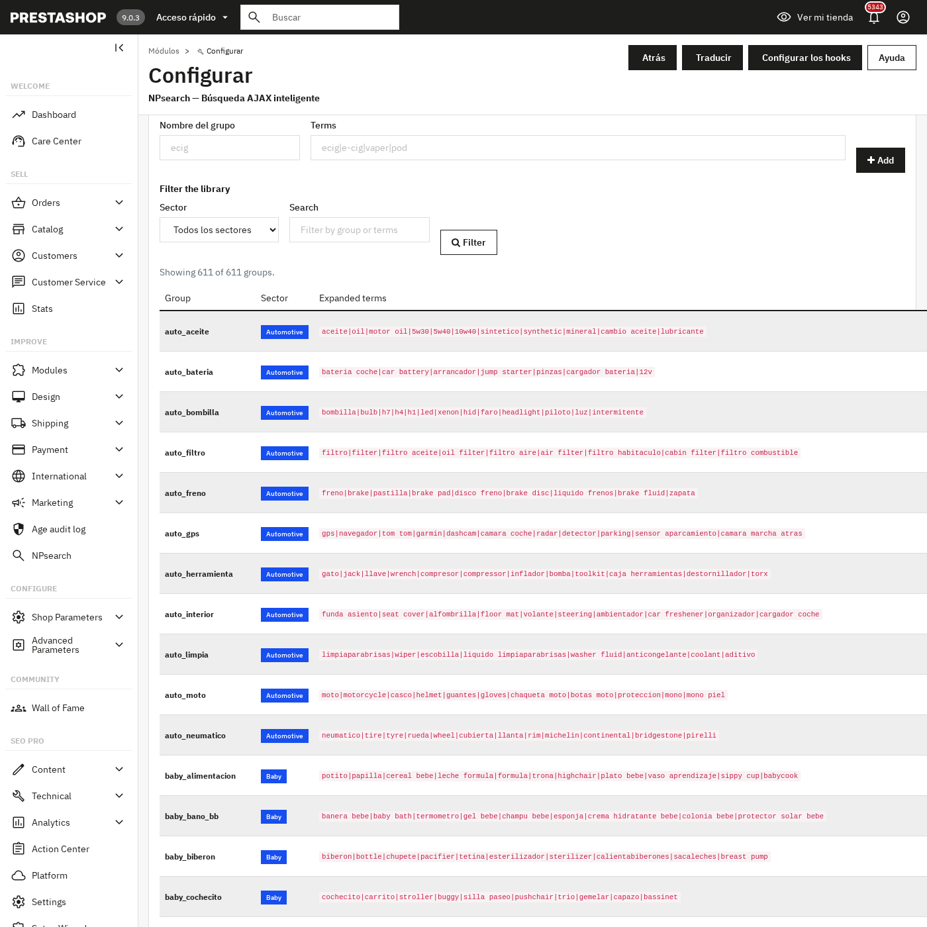The height and width of the screenshot is (927, 927).
Task: Open the Sector dropdown Todos los sectores
Action: tap(219, 230)
